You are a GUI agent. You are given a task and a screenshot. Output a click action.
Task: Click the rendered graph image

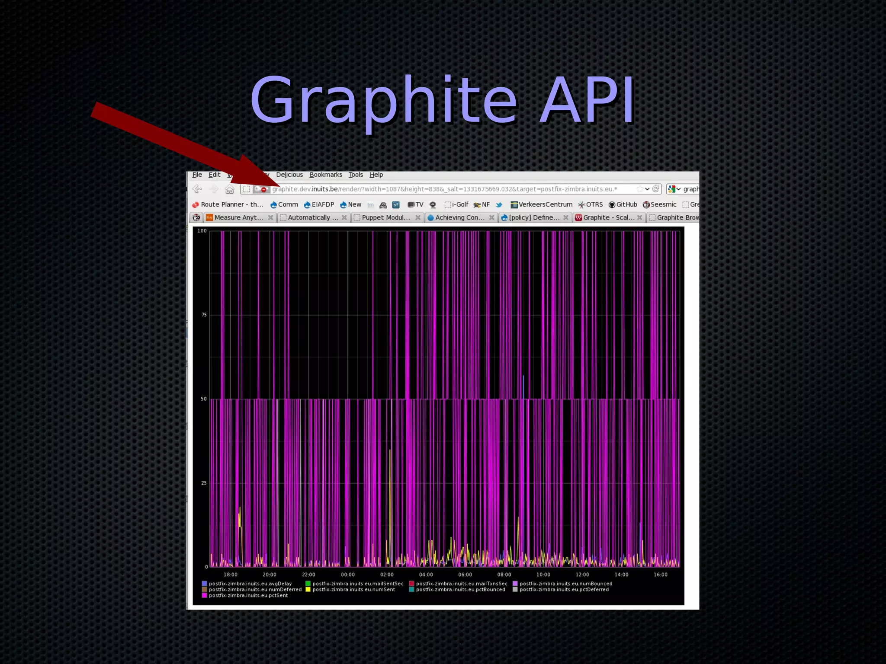(x=438, y=416)
